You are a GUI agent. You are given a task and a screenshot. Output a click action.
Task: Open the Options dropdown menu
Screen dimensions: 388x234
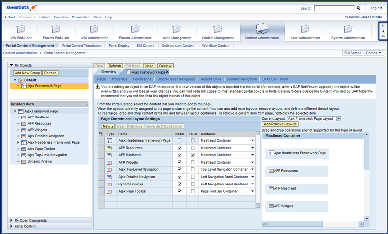pyautogui.click(x=373, y=53)
